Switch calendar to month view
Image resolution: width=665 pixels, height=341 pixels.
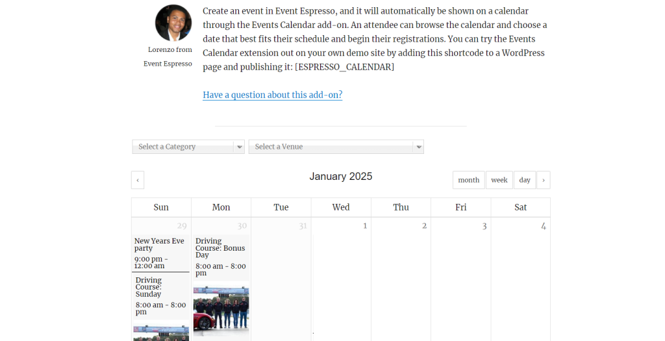(468, 180)
